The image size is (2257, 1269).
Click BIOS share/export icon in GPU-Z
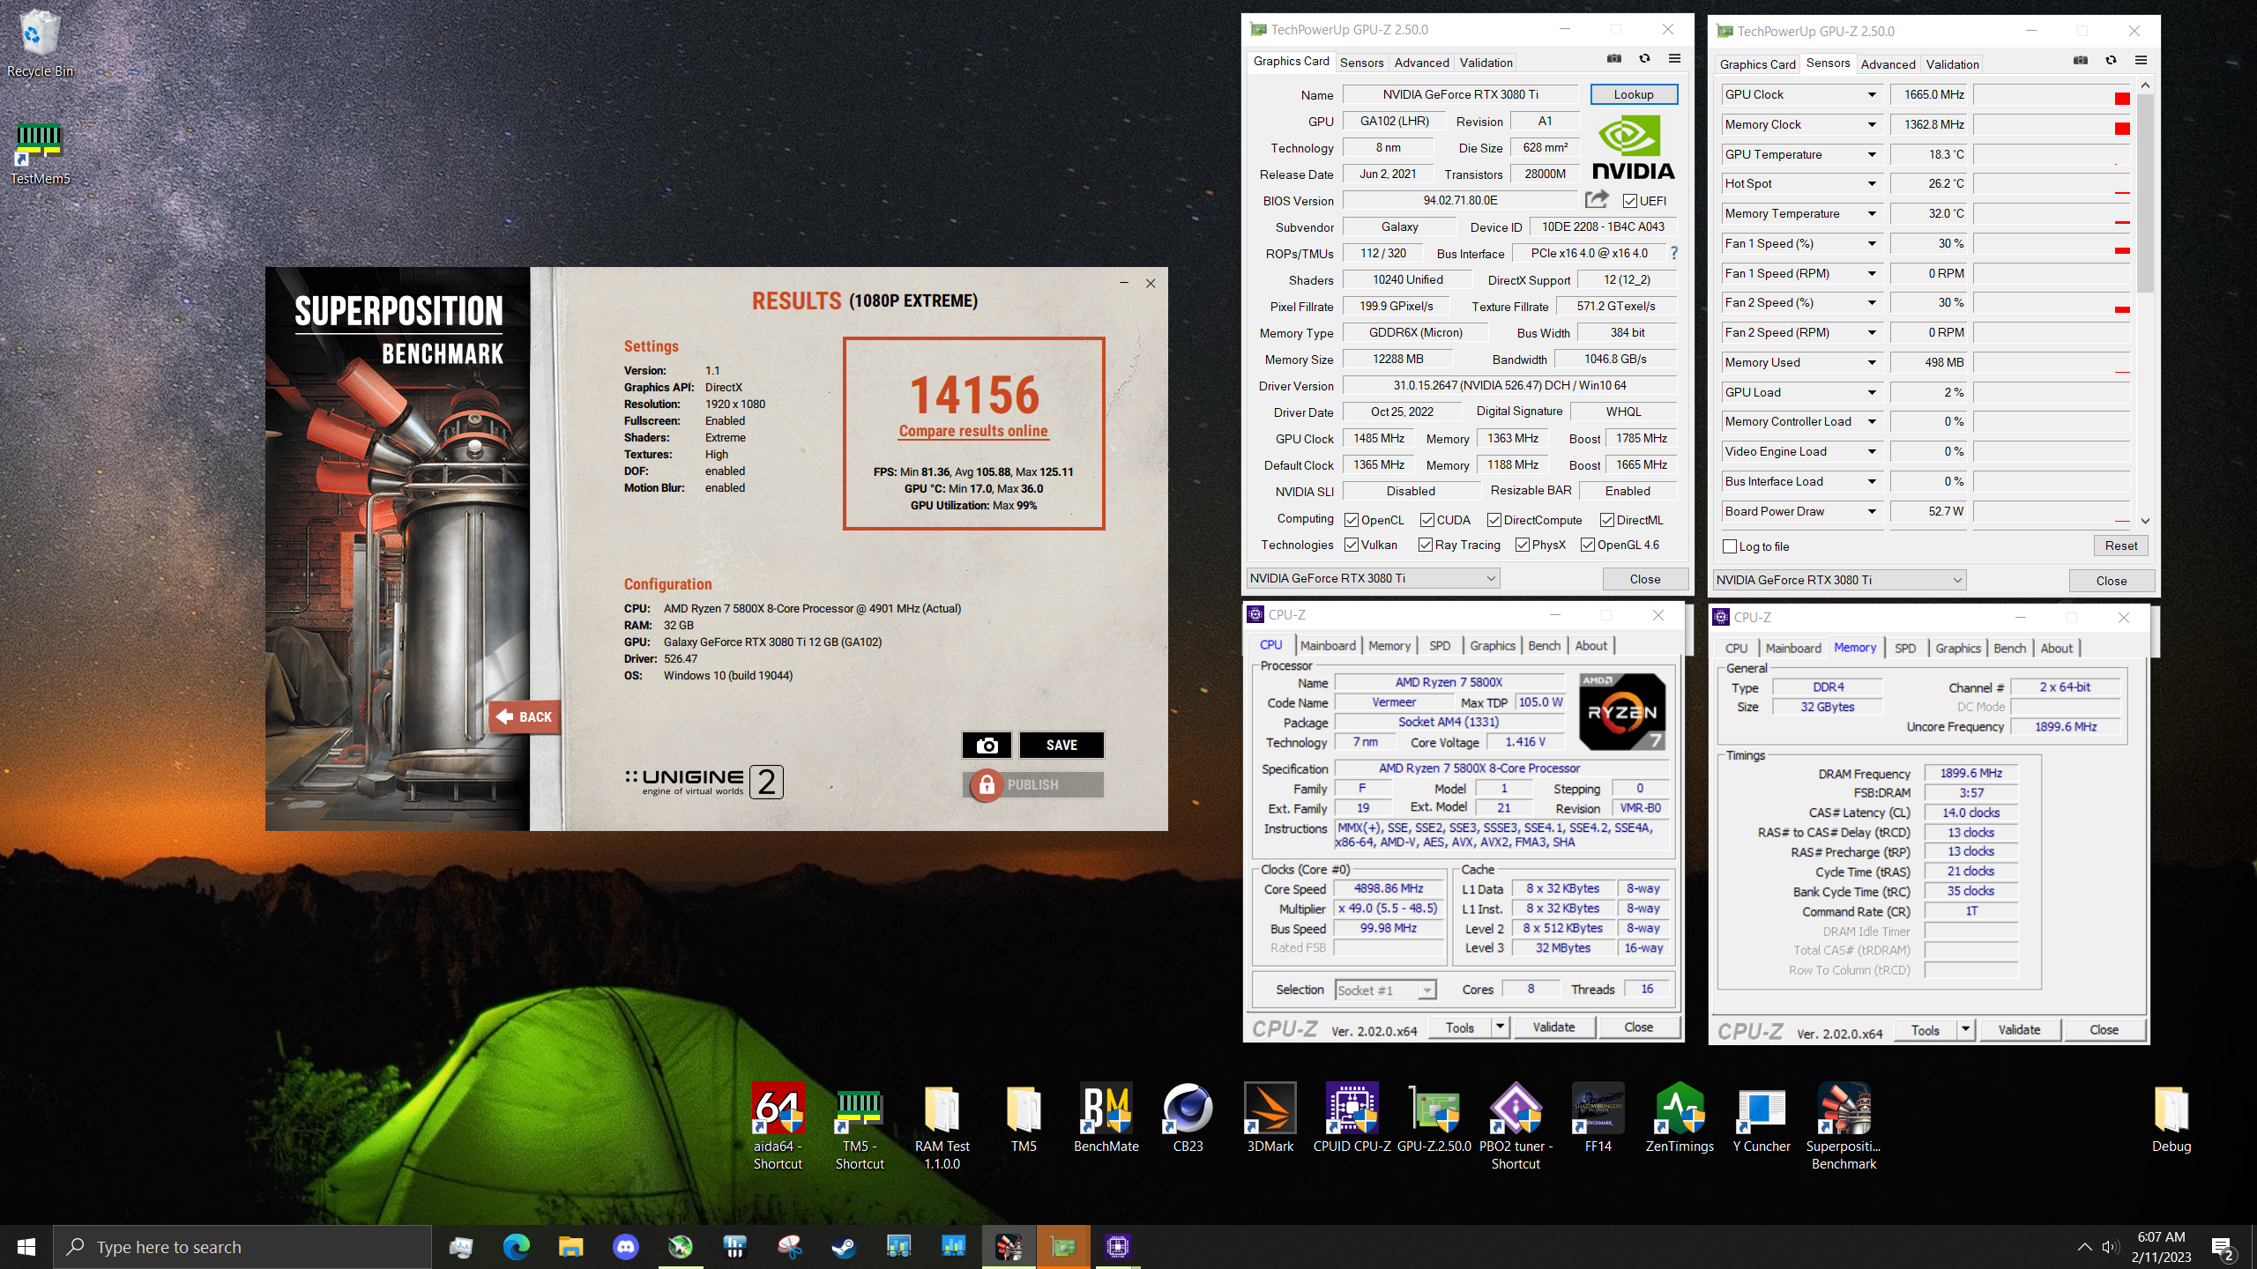click(1597, 199)
